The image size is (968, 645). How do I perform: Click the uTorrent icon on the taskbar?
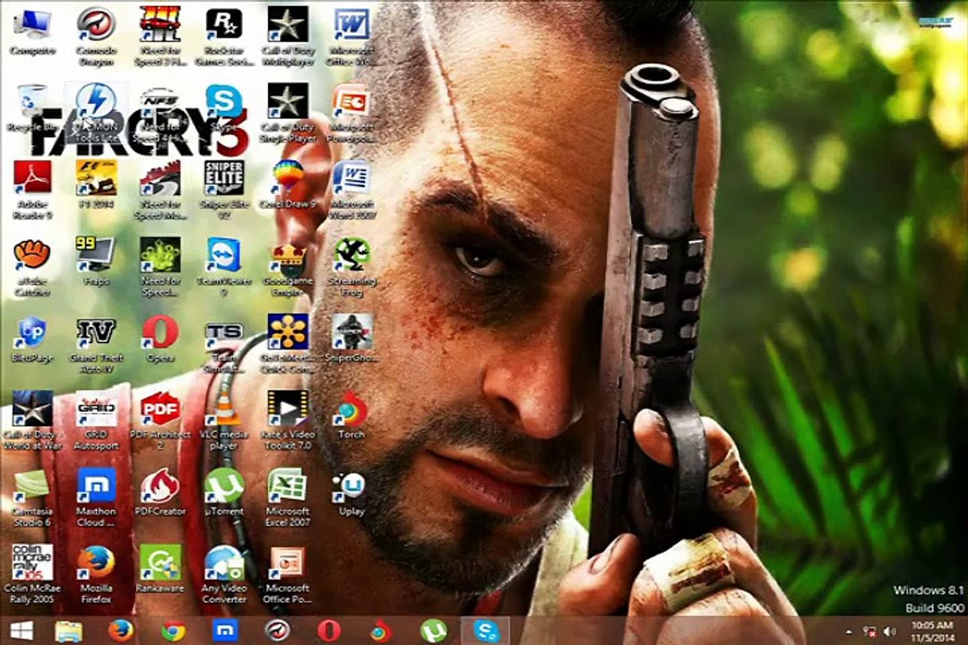click(434, 631)
